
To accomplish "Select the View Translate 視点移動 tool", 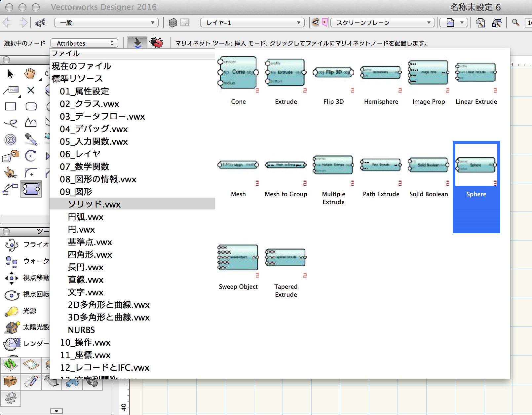I will tap(12, 278).
